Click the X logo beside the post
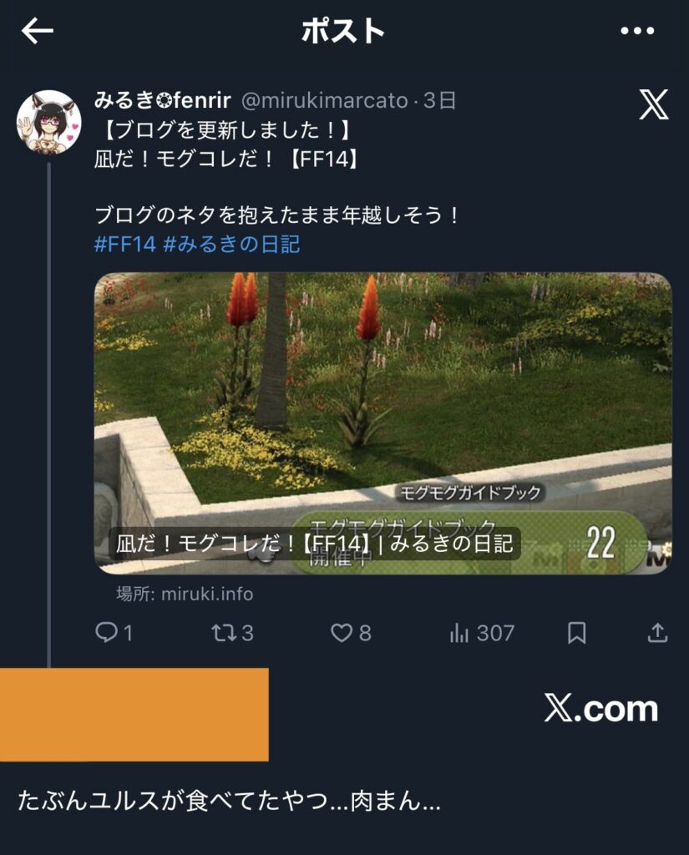 point(654,104)
